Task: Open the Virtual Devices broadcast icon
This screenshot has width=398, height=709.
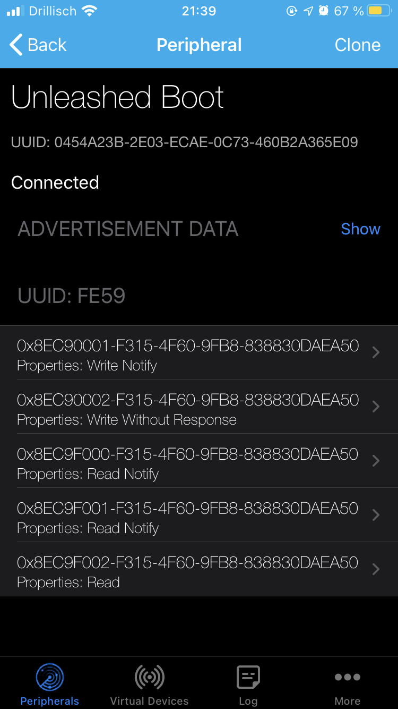Action: click(149, 678)
